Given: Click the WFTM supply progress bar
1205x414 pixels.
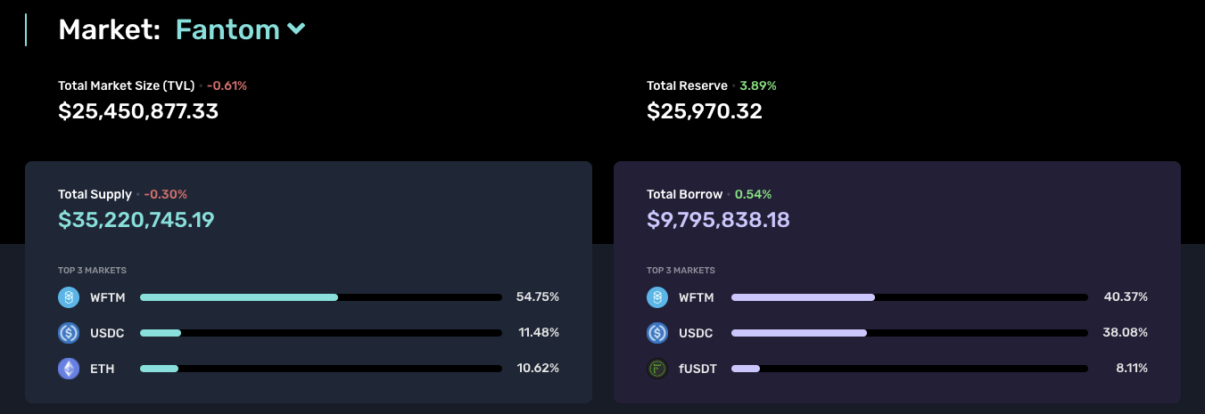Looking at the screenshot, I should click(321, 297).
